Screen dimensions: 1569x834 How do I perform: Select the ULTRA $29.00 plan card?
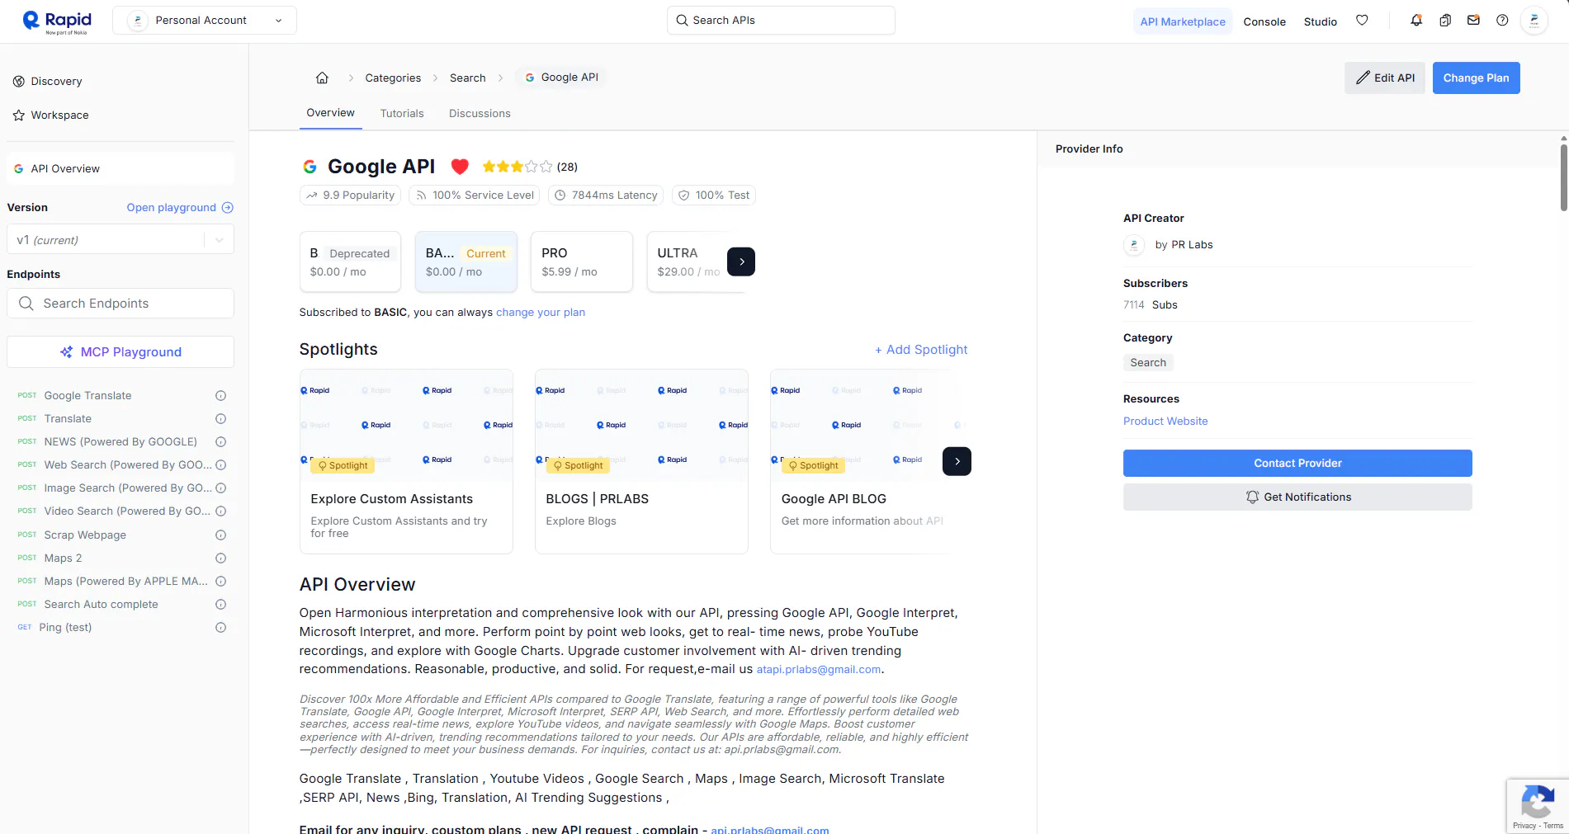click(x=687, y=262)
